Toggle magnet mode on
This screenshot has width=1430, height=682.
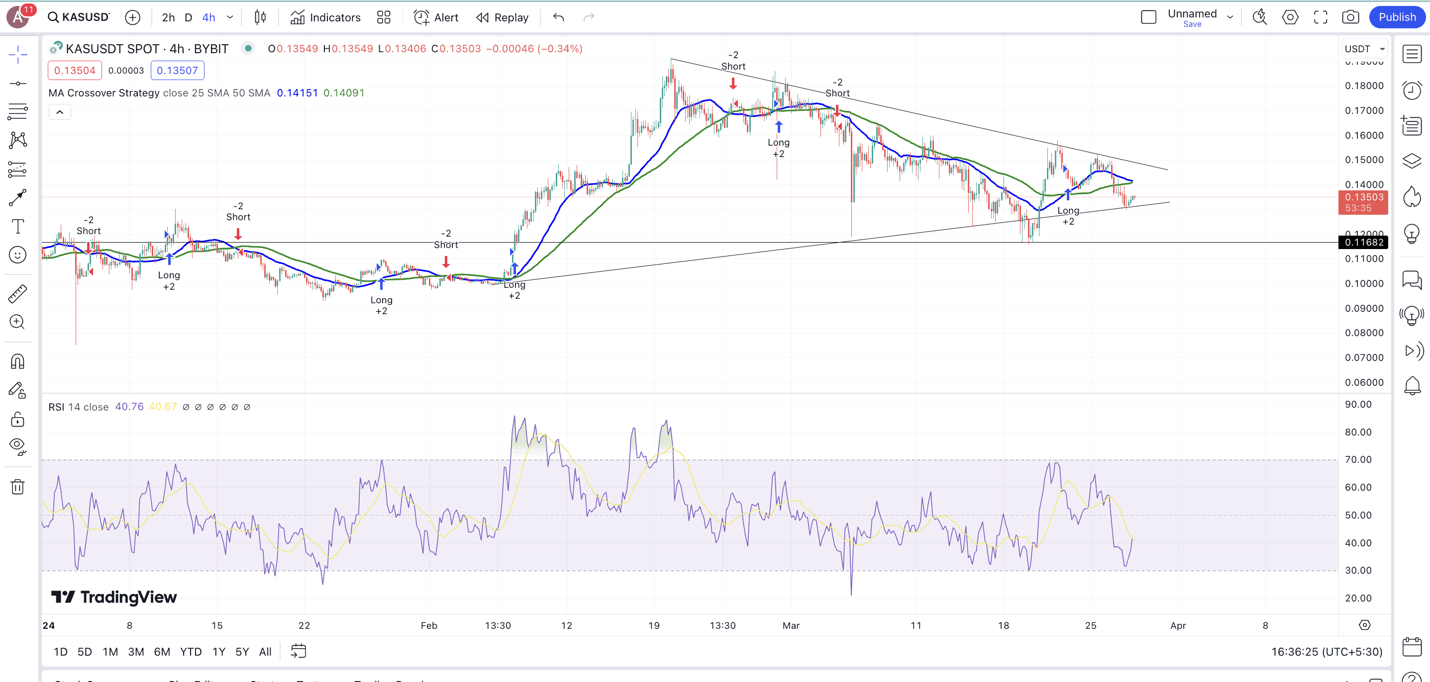tap(18, 361)
